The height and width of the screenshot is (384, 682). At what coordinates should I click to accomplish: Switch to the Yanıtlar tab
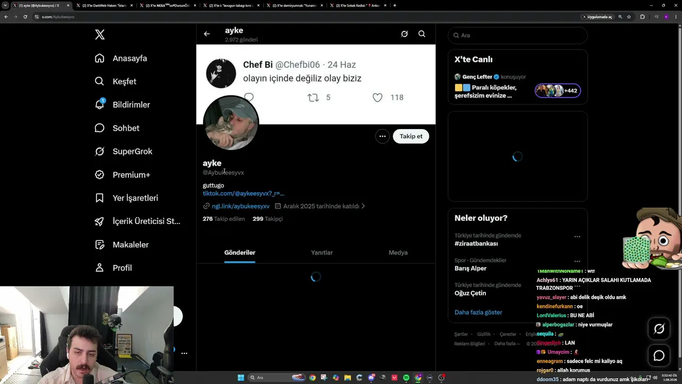coord(322,253)
